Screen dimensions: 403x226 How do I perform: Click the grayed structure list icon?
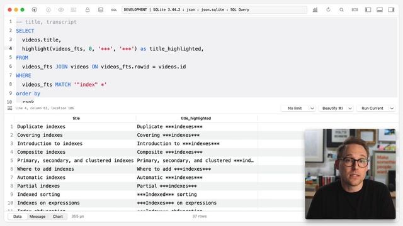coord(74,10)
